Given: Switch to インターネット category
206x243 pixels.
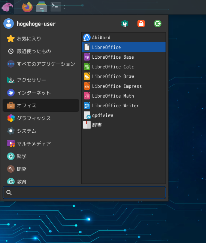Looking at the screenshot, I should (x=41, y=93).
